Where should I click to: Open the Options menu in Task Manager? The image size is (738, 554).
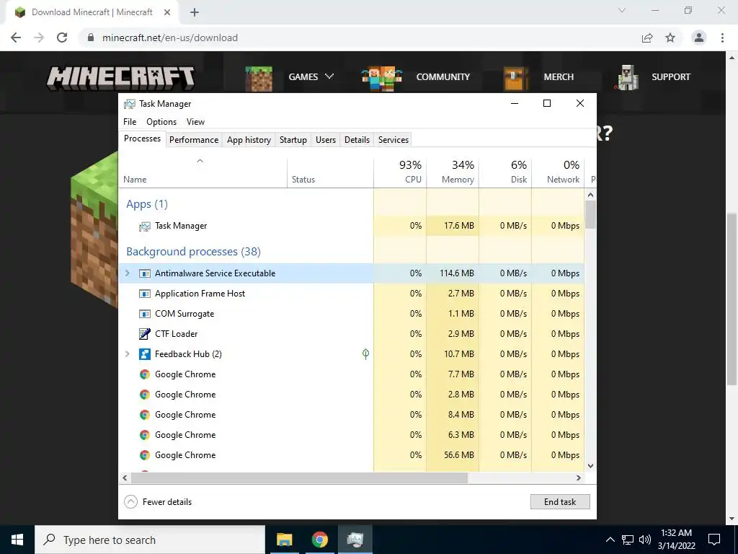coord(161,122)
